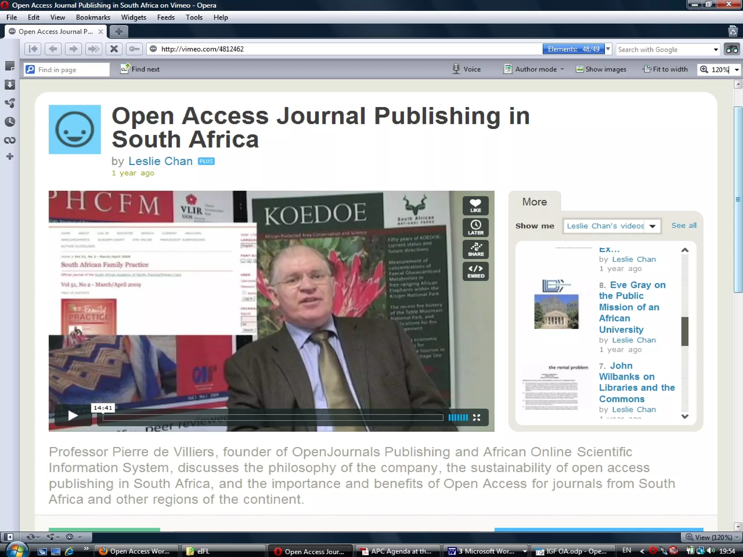Image resolution: width=743 pixels, height=557 pixels.
Task: Click the Embed code icon
Action: [475, 271]
